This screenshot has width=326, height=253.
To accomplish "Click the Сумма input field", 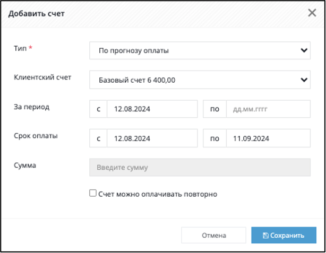I will [200, 168].
